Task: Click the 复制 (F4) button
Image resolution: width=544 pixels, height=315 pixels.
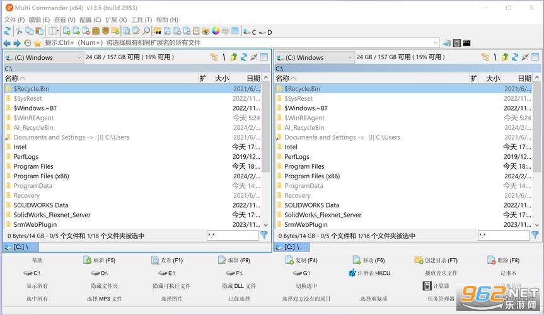Action: pos(301,260)
